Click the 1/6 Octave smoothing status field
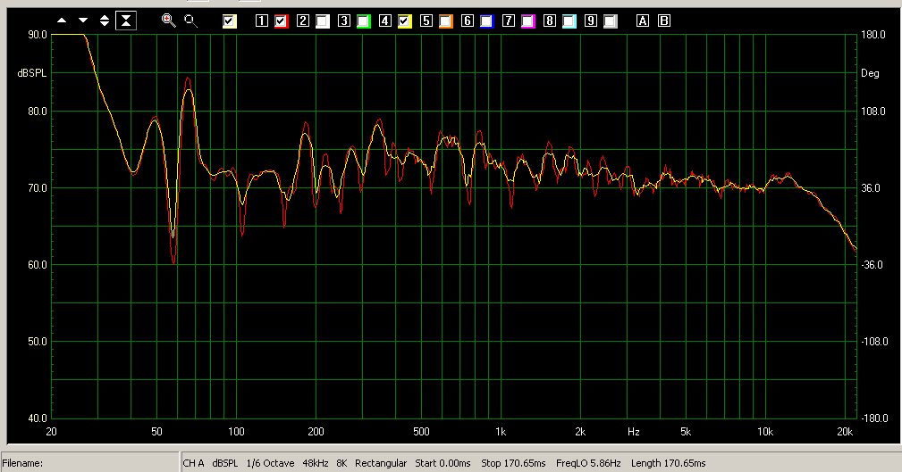The width and height of the screenshot is (902, 472). pos(271,463)
